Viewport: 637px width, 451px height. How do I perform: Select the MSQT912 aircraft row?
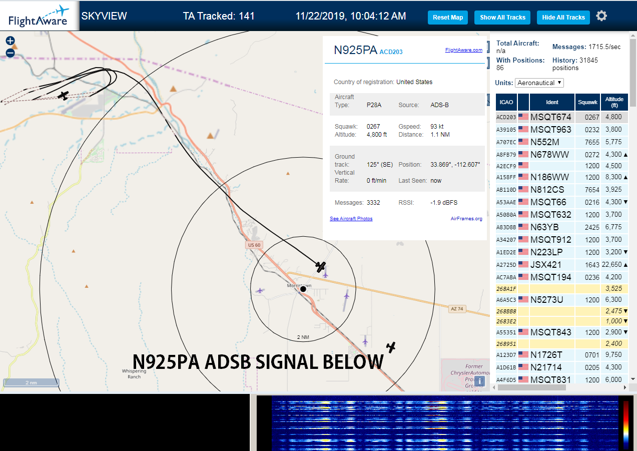pyautogui.click(x=562, y=240)
